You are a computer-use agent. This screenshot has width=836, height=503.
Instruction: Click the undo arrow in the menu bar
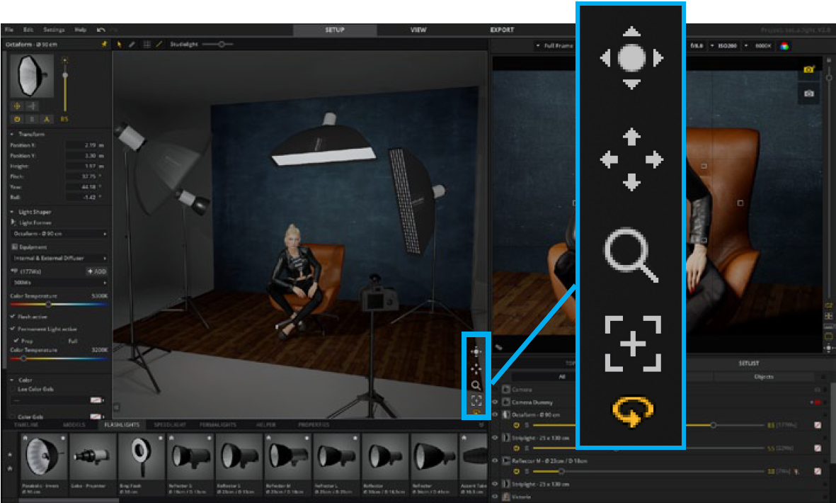click(101, 30)
